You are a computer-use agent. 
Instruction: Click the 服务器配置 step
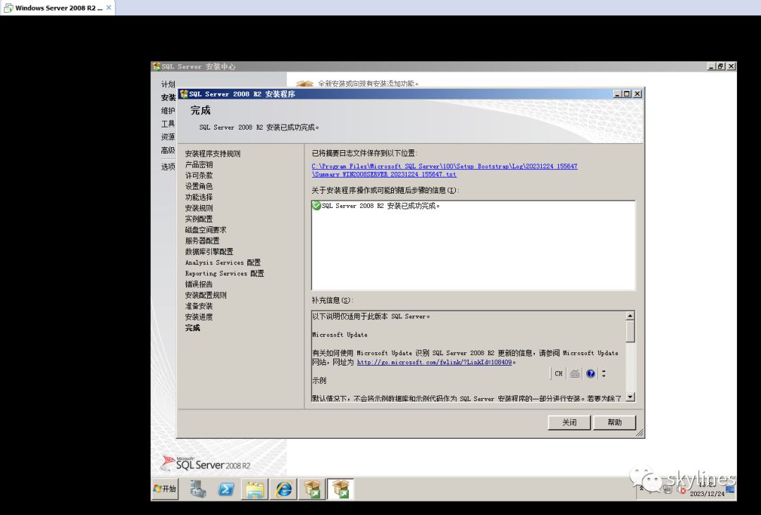click(202, 240)
